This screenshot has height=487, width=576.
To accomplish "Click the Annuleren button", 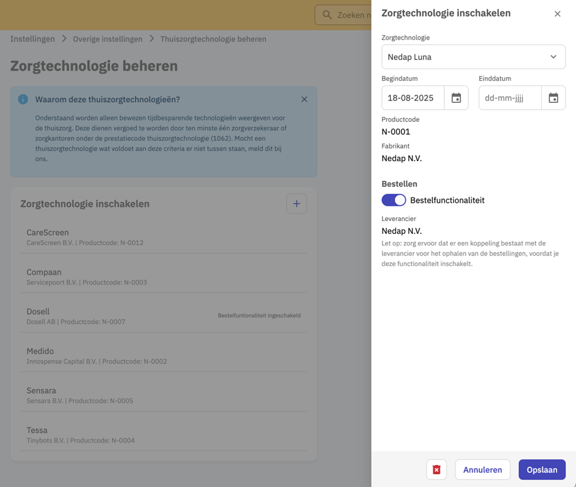I will coord(482,469).
